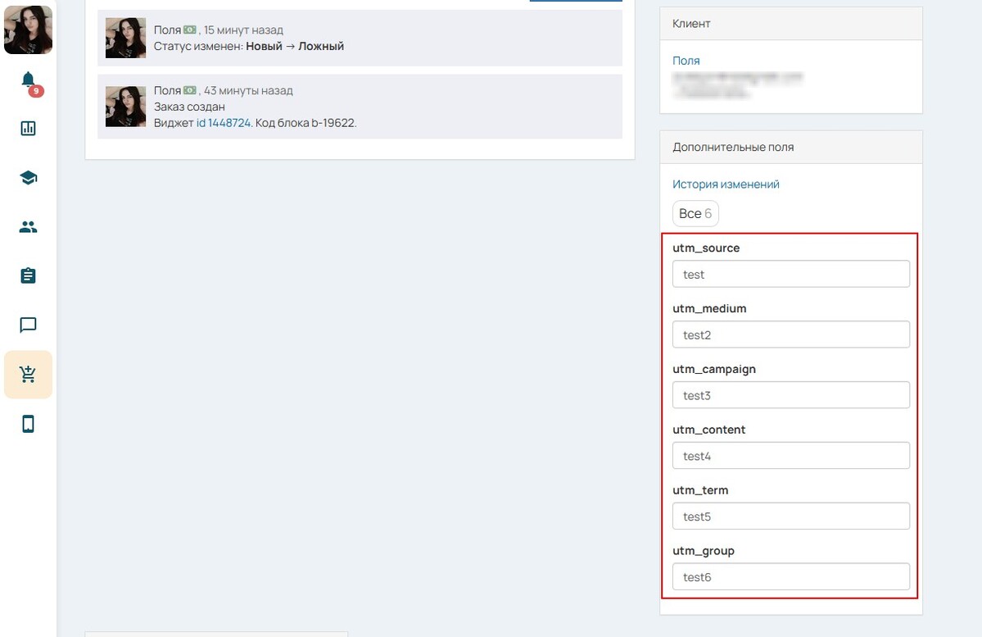
Task: Select the utm_content field containing test4
Action: 790,456
